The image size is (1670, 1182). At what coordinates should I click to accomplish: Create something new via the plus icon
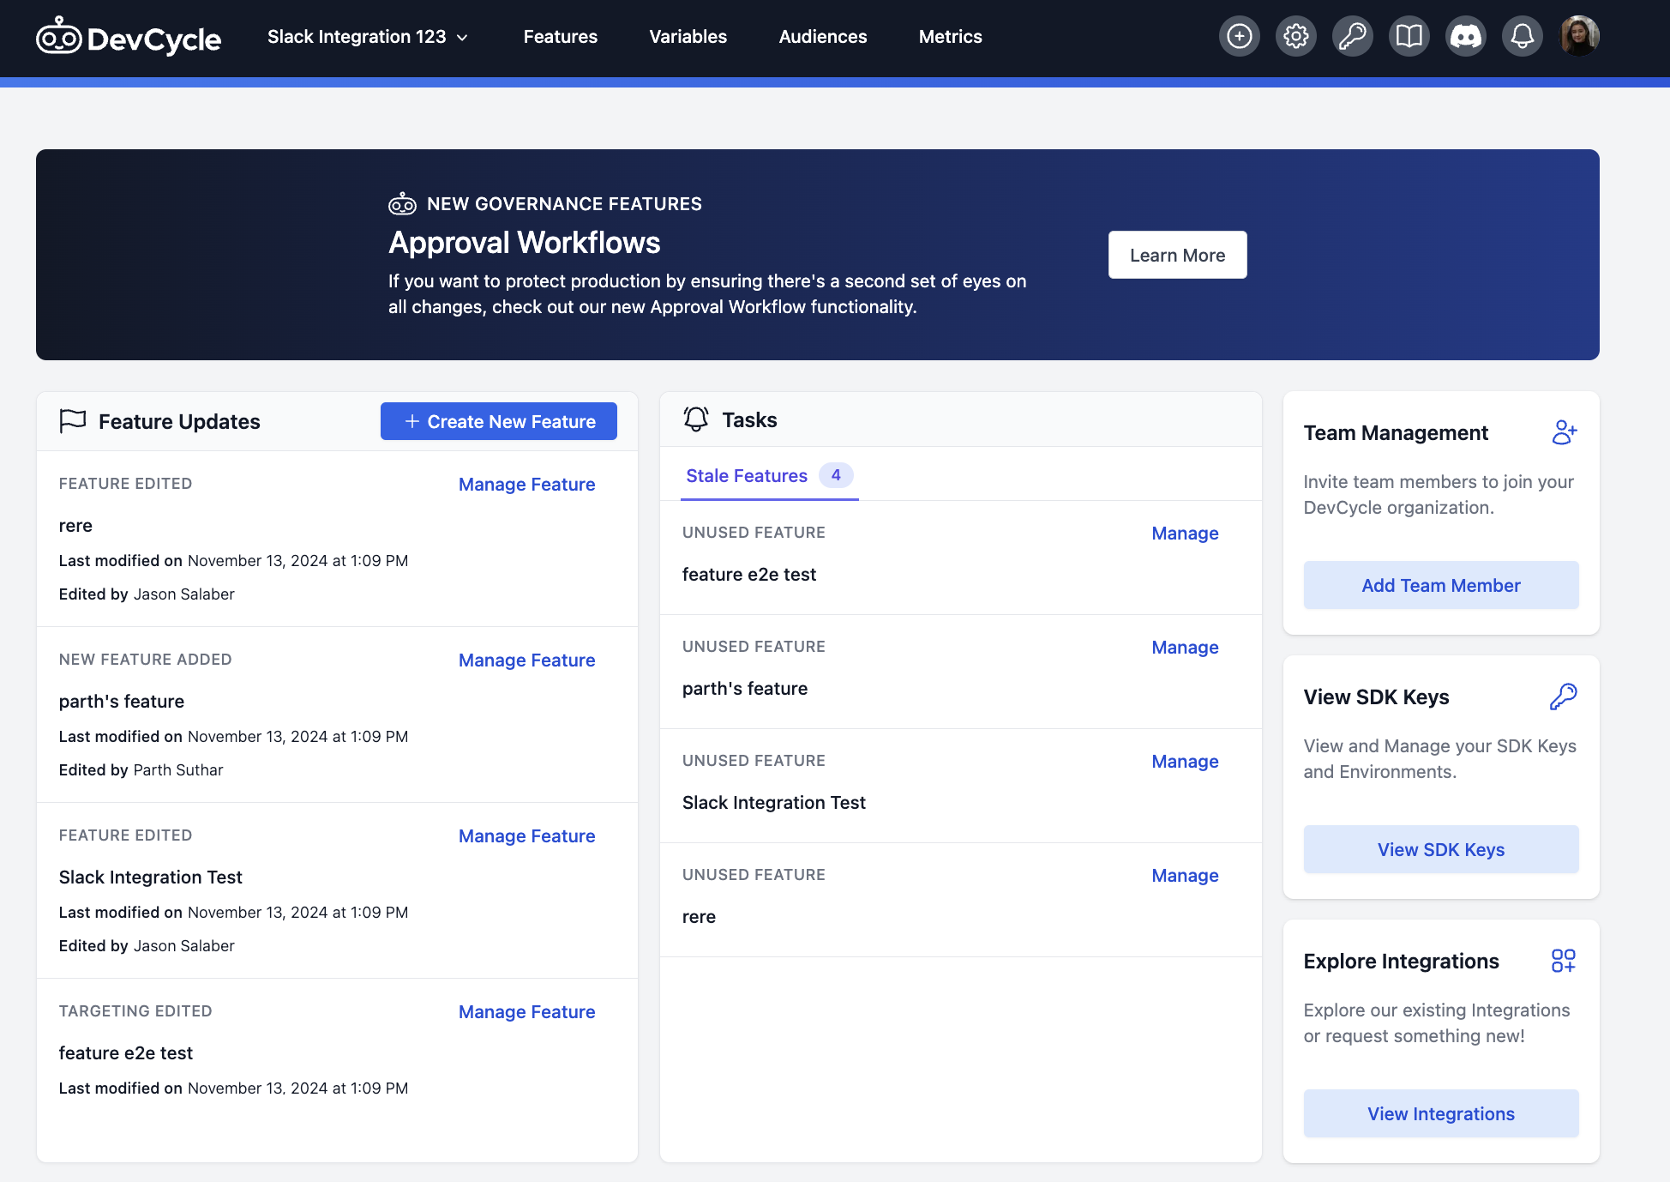[x=1239, y=36]
